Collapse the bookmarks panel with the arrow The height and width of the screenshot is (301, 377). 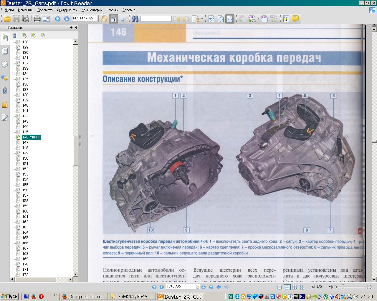[x=76, y=28]
